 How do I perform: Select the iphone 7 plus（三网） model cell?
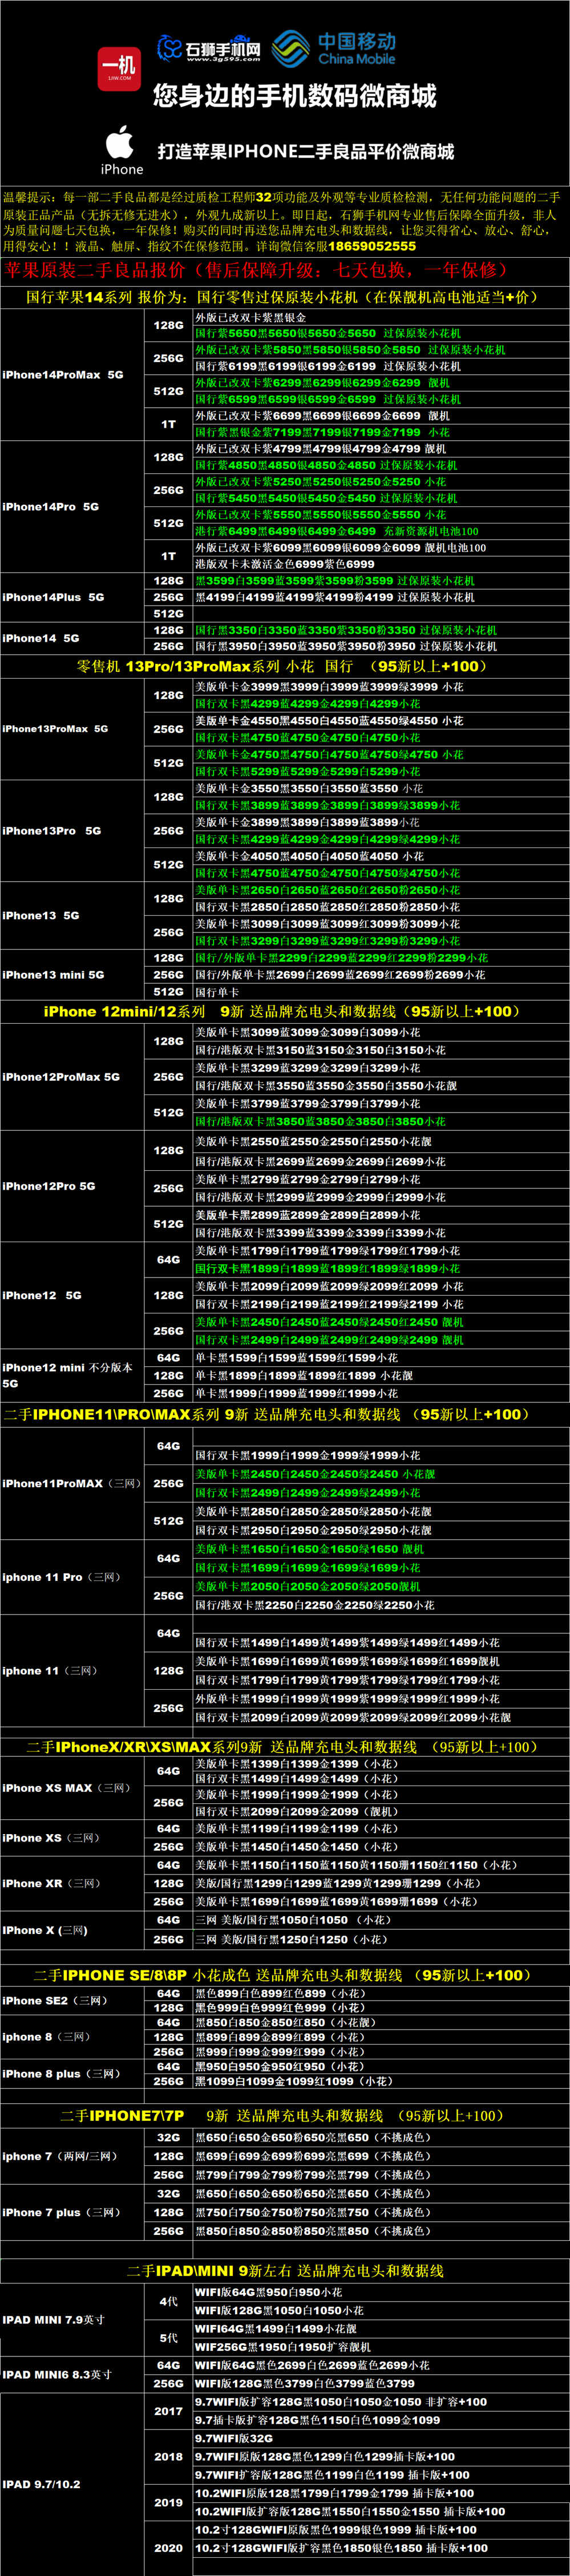point(72,2212)
